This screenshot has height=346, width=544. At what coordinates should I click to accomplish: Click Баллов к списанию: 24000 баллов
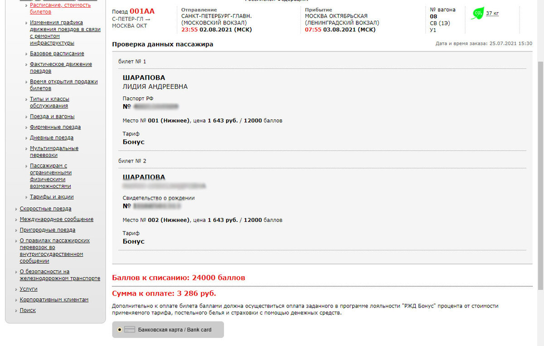(178, 278)
